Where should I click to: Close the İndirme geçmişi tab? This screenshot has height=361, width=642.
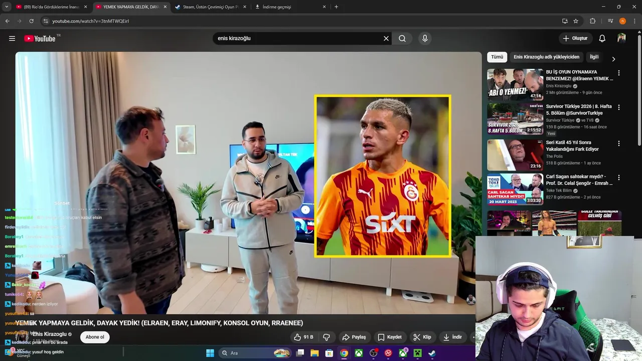click(324, 7)
